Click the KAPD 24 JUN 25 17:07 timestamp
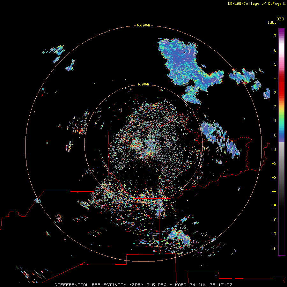Screen dimensions: 287x287 [x=204, y=285]
